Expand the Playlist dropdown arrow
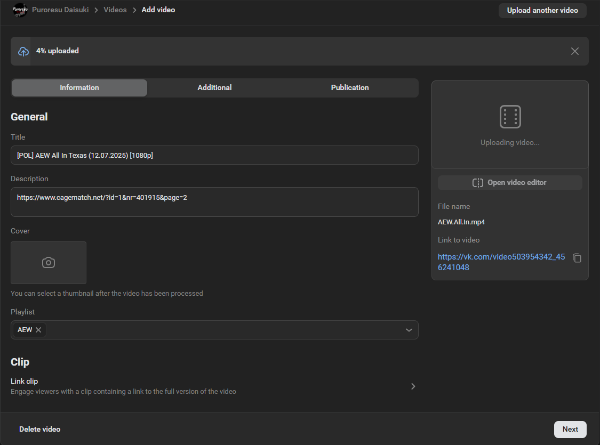Image resolution: width=600 pixels, height=445 pixels. (x=409, y=330)
